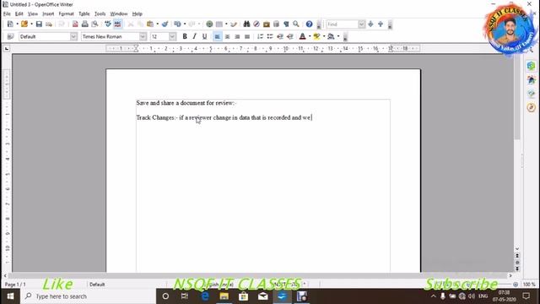Send document as e-mail icon
The width and height of the screenshot is (540, 304).
pyautogui.click(x=49, y=24)
